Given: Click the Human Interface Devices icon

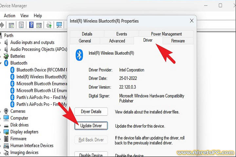Looking at the screenshot, I should tap(6, 146).
